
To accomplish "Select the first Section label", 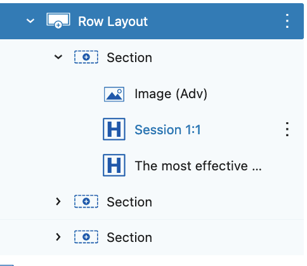I will pos(129,58).
